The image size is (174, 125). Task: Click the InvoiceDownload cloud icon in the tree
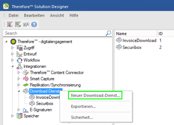click(x=32, y=97)
